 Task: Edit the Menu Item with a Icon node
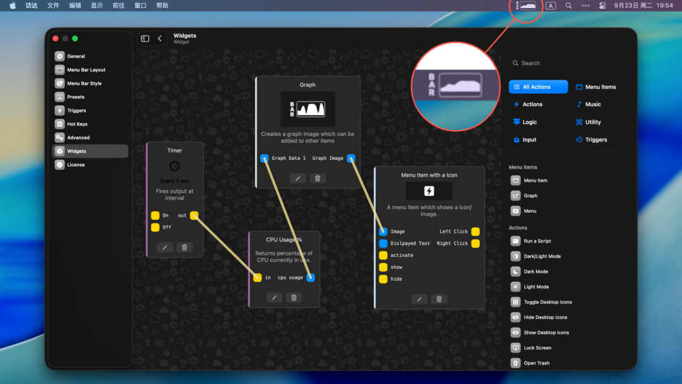tap(419, 299)
